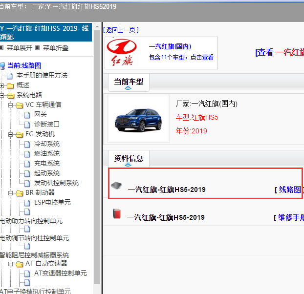The height and width of the screenshot is (294, 304).
Task: Select 电动调节转向柱控制单元 in the tree
Action: coord(35,238)
